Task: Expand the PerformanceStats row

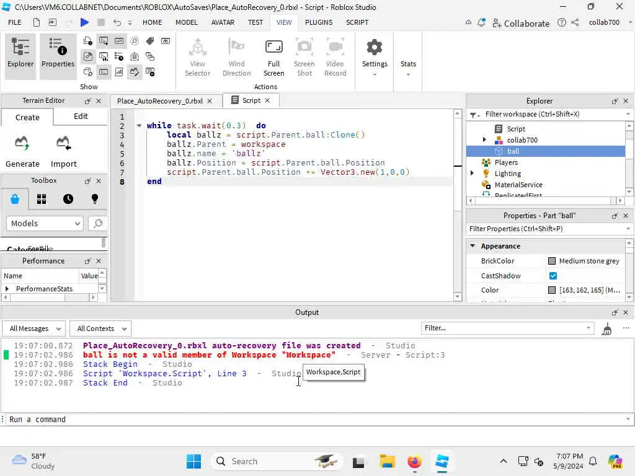Action: (x=7, y=289)
